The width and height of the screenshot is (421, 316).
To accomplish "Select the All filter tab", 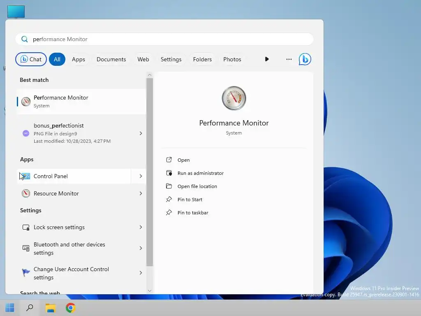I will (x=57, y=59).
